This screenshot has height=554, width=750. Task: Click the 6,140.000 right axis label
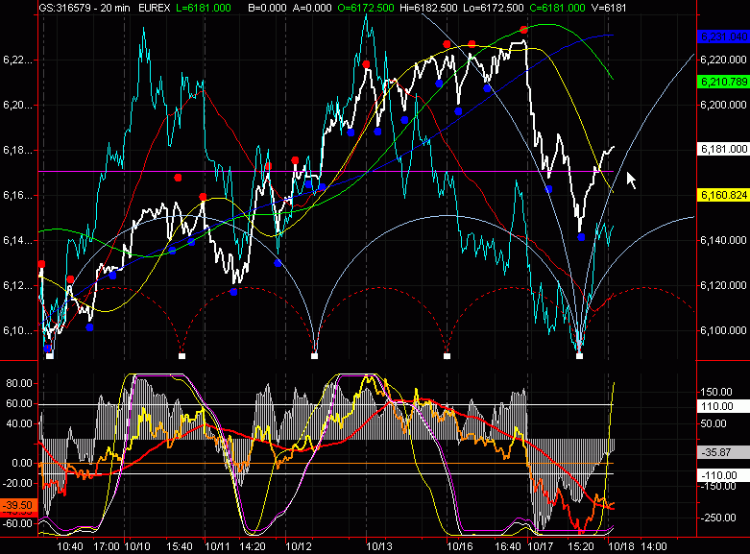[x=723, y=240]
